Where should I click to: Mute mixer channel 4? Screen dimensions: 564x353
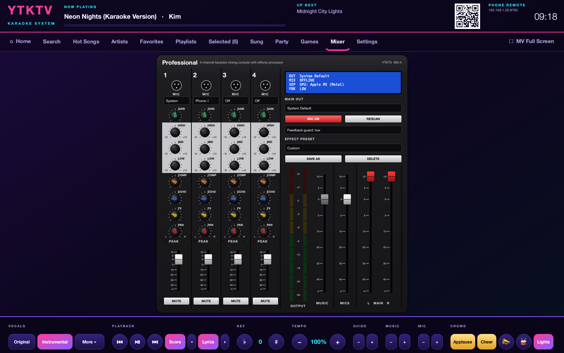tap(265, 301)
